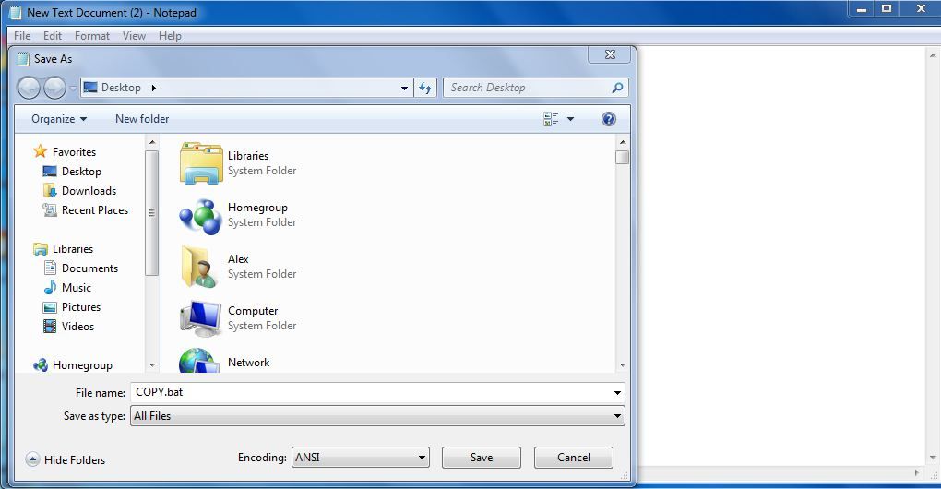Open the Organize dropdown menu
This screenshot has height=489, width=941.
pos(59,119)
